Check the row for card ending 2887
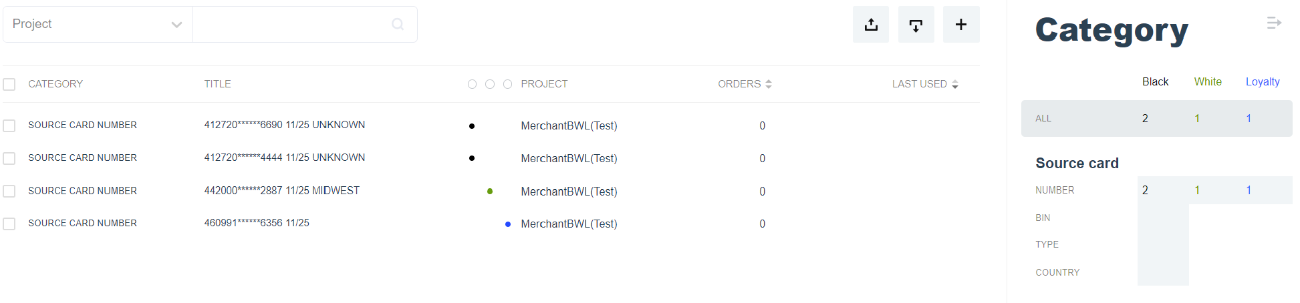Screen dimensions: 1300x303 click(x=9, y=192)
